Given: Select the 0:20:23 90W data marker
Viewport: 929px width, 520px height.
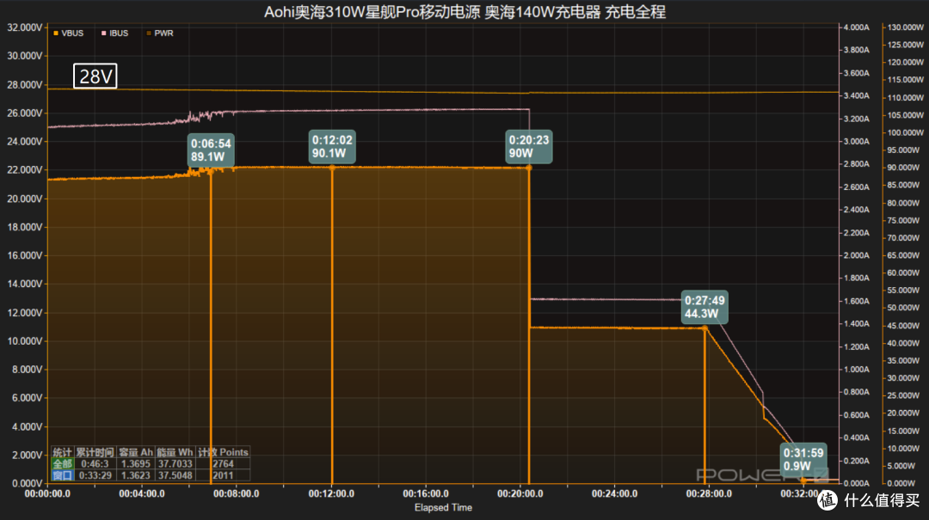Looking at the screenshot, I should tap(528, 147).
